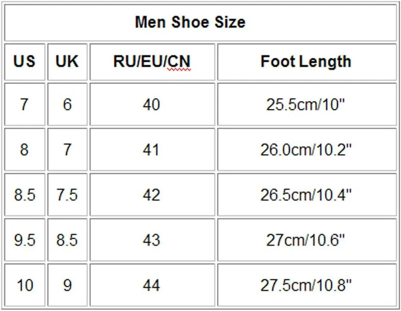Click the EU size 40 cell
The height and width of the screenshot is (311, 401).
(152, 104)
